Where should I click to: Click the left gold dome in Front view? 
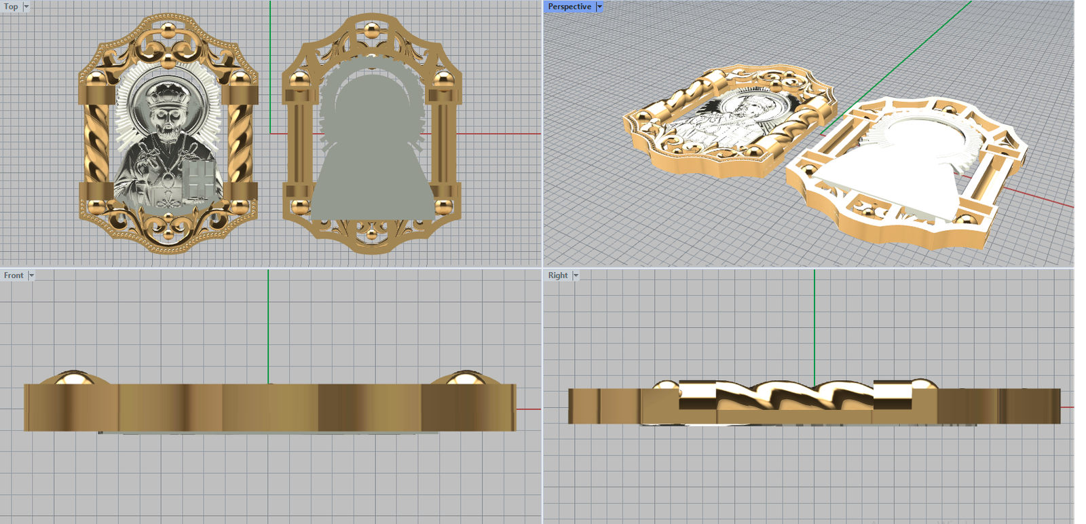click(x=72, y=377)
